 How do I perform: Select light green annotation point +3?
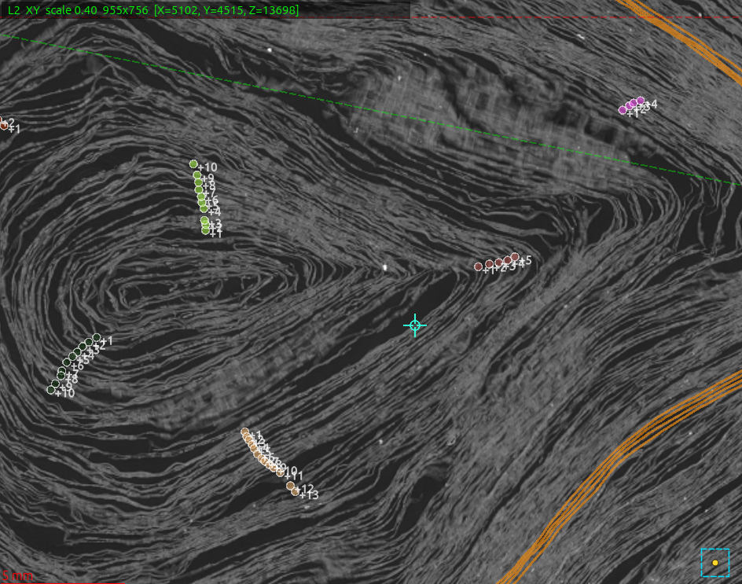click(x=204, y=221)
